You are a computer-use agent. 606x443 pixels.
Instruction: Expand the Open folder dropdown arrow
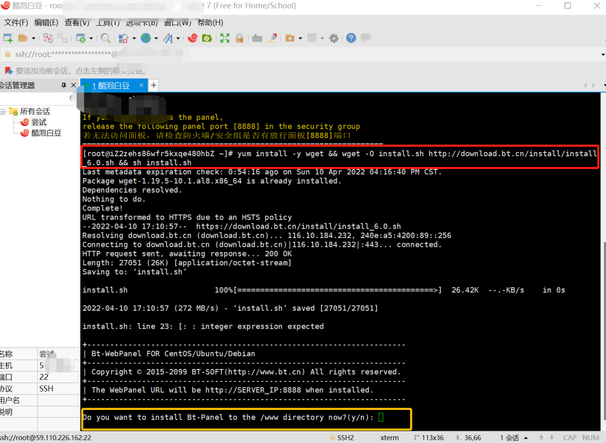[33, 38]
